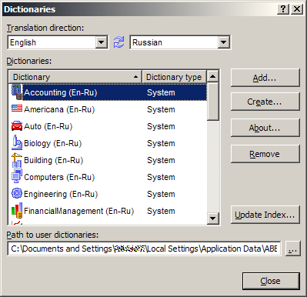The width and height of the screenshot is (307, 297).
Task: Sort by the Dictionary column header
Action: (75, 77)
